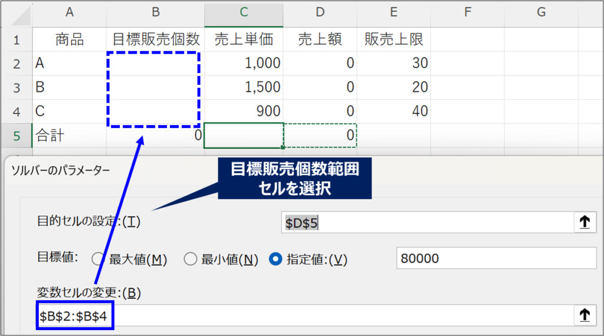The image size is (604, 336).
Task: Click cell E4 containing 40
Action: coord(393,111)
